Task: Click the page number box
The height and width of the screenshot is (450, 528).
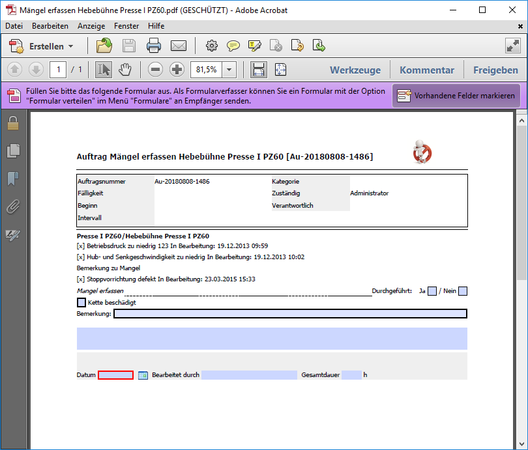Action: [x=58, y=70]
